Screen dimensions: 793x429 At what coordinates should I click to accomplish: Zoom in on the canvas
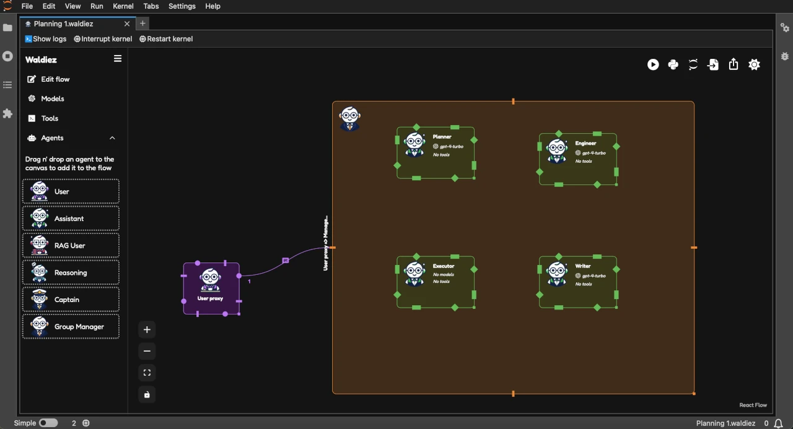pos(147,329)
